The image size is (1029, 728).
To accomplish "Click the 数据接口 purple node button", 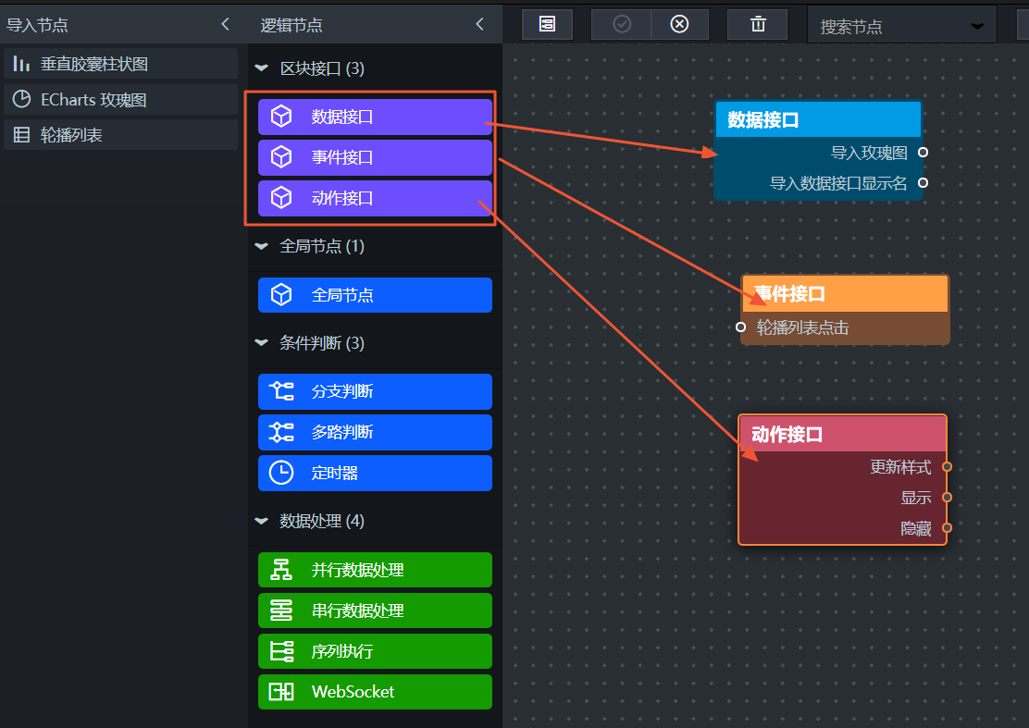I will pos(375,117).
